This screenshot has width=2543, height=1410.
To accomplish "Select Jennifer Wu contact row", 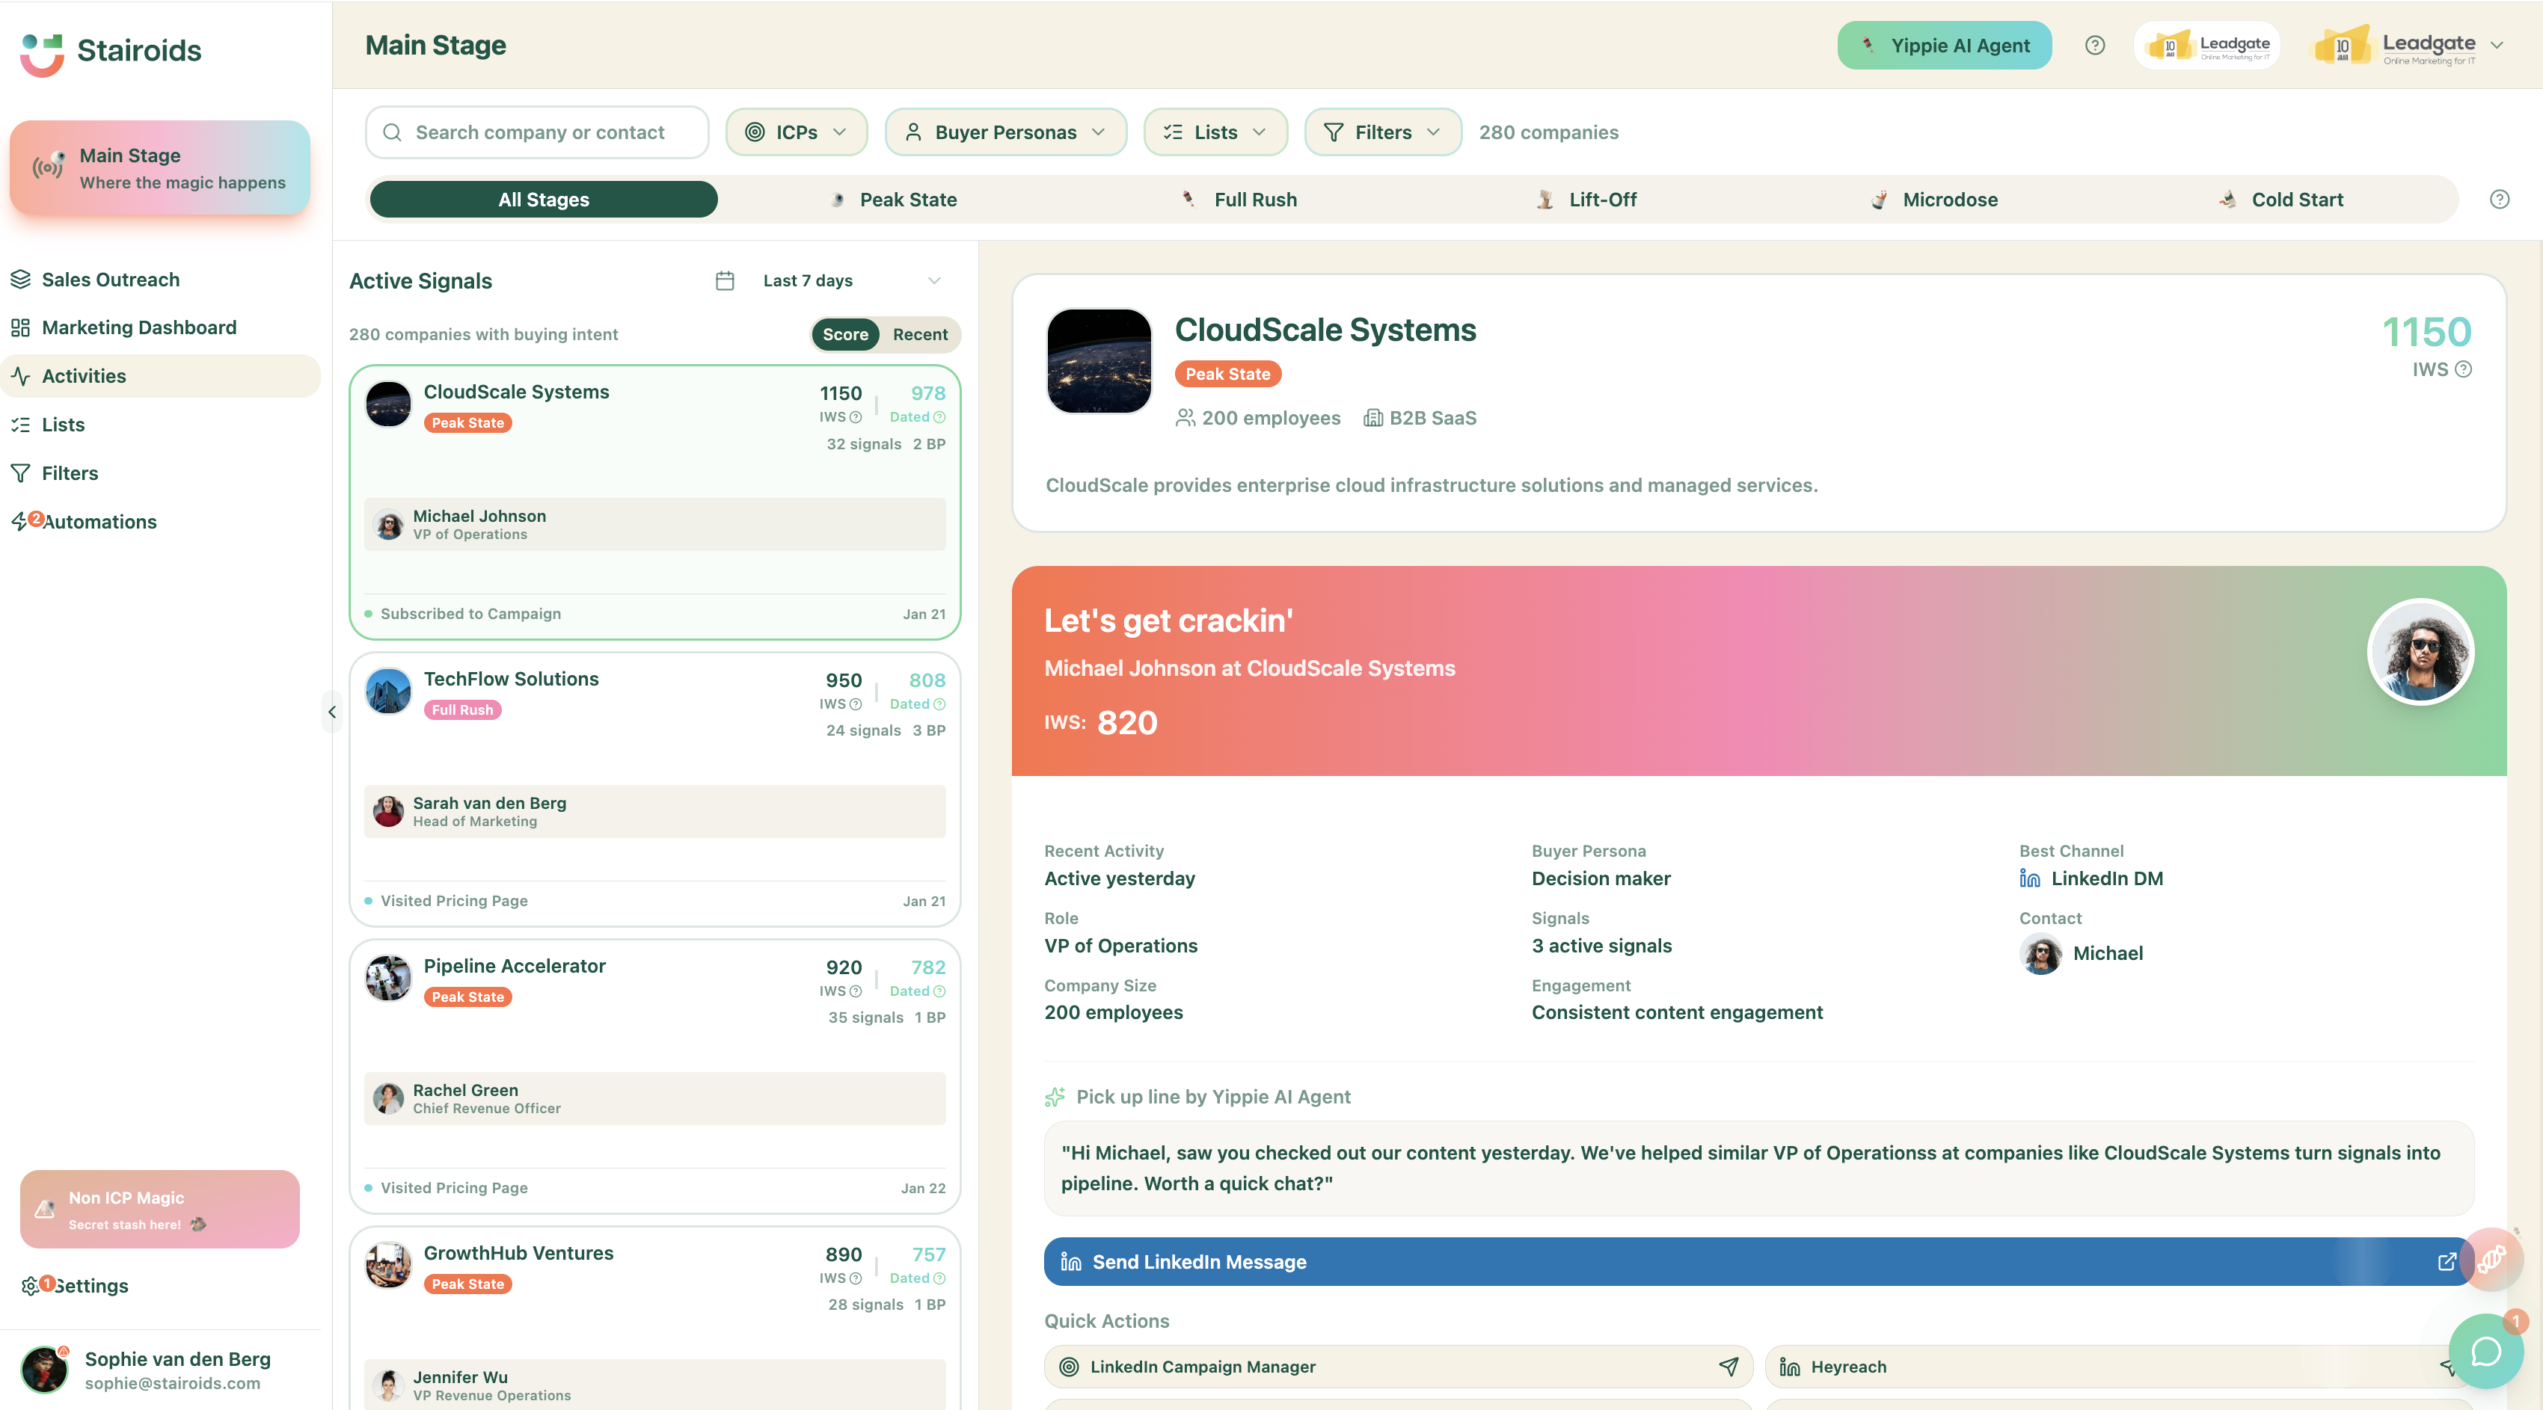I will click(x=654, y=1385).
